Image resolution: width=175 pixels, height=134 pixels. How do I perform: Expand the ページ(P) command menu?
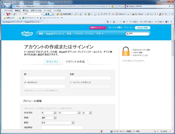(x=134, y=22)
